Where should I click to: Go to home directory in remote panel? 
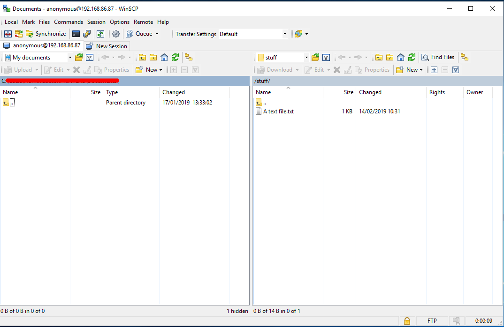coord(401,58)
